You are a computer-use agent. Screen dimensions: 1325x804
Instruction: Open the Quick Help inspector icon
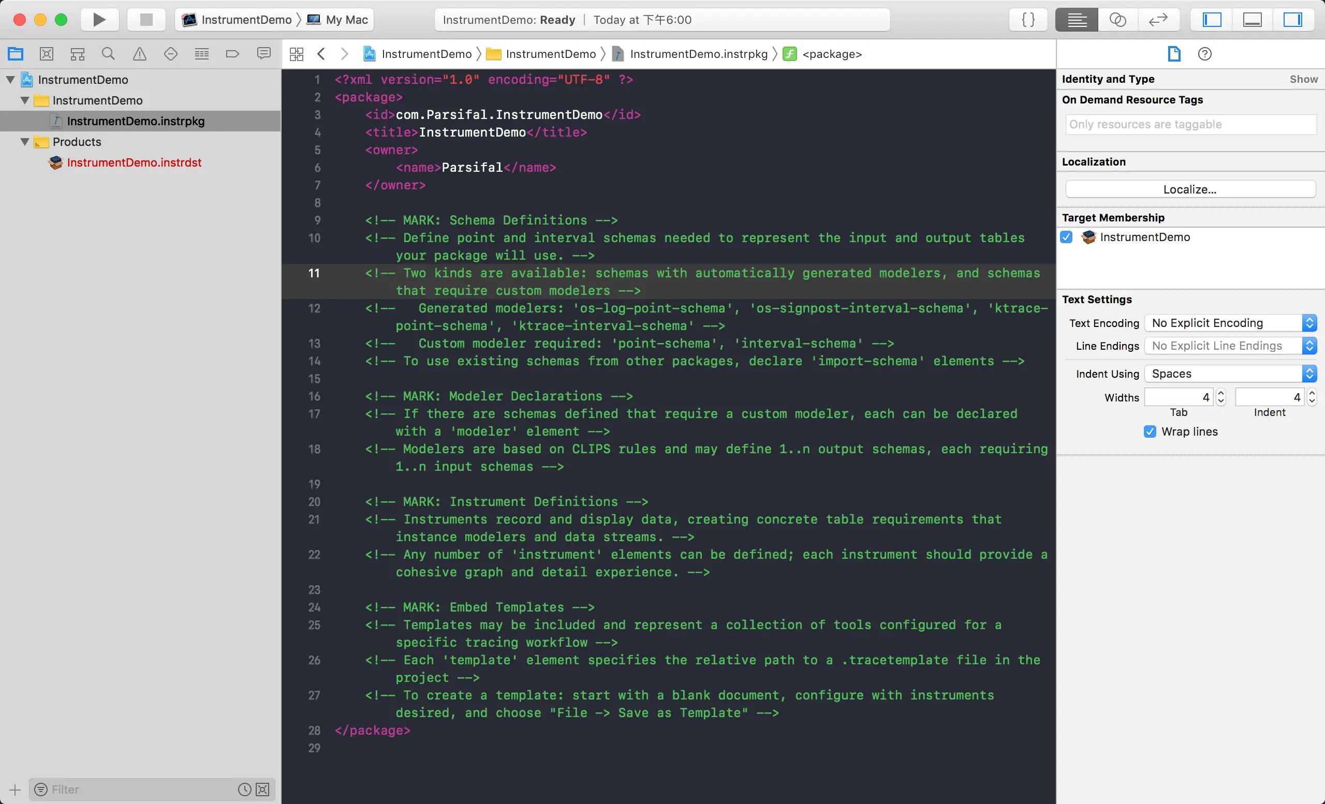(1204, 54)
